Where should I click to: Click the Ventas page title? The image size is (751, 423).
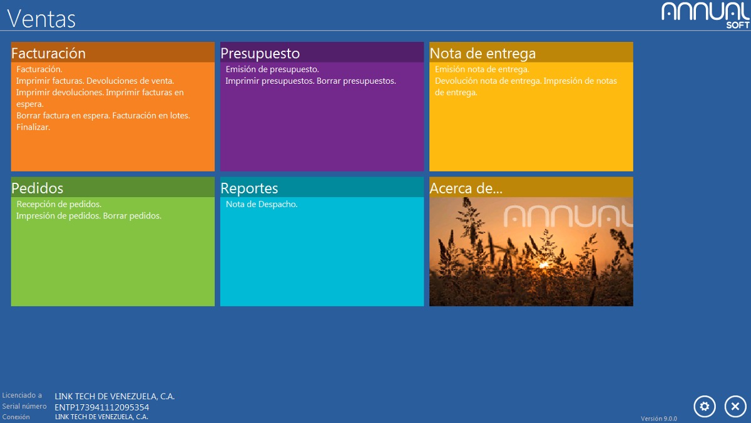[41, 19]
